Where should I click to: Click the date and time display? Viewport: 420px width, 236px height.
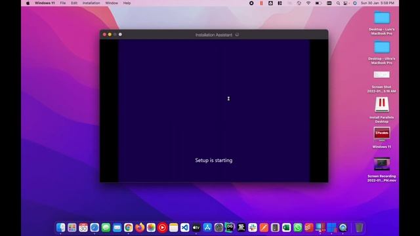[x=377, y=3]
